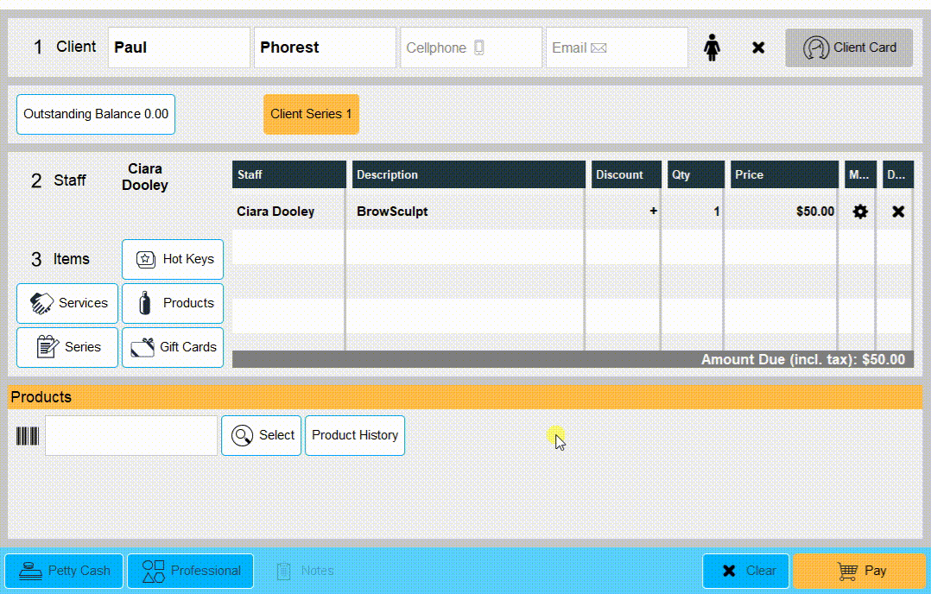Switch to Professional mode
This screenshot has width=931, height=594.
[x=191, y=571]
